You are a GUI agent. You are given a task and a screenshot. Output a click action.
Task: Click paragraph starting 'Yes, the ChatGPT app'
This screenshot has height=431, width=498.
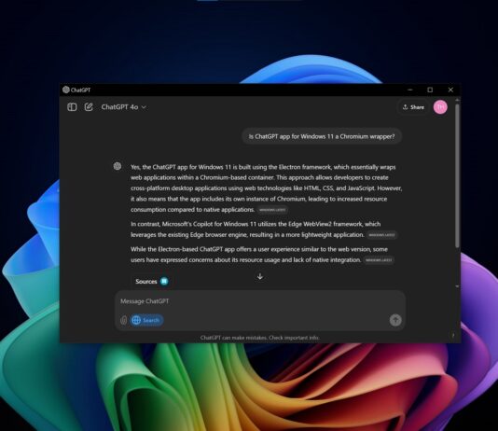pyautogui.click(x=266, y=188)
